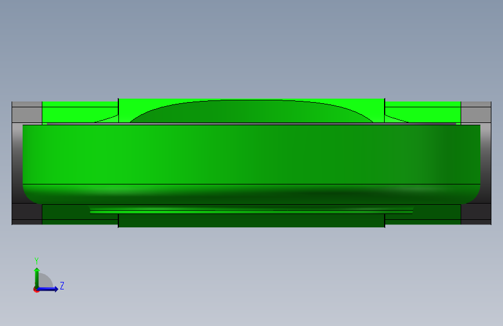Image resolution: width=503 pixels, height=326 pixels.
Task: Click the green Y axis arrow of the triad
Action: point(37,277)
